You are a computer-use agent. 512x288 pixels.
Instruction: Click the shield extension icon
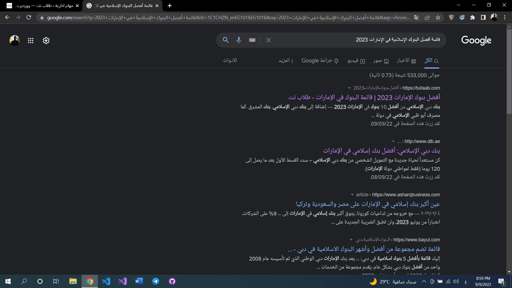(451, 17)
